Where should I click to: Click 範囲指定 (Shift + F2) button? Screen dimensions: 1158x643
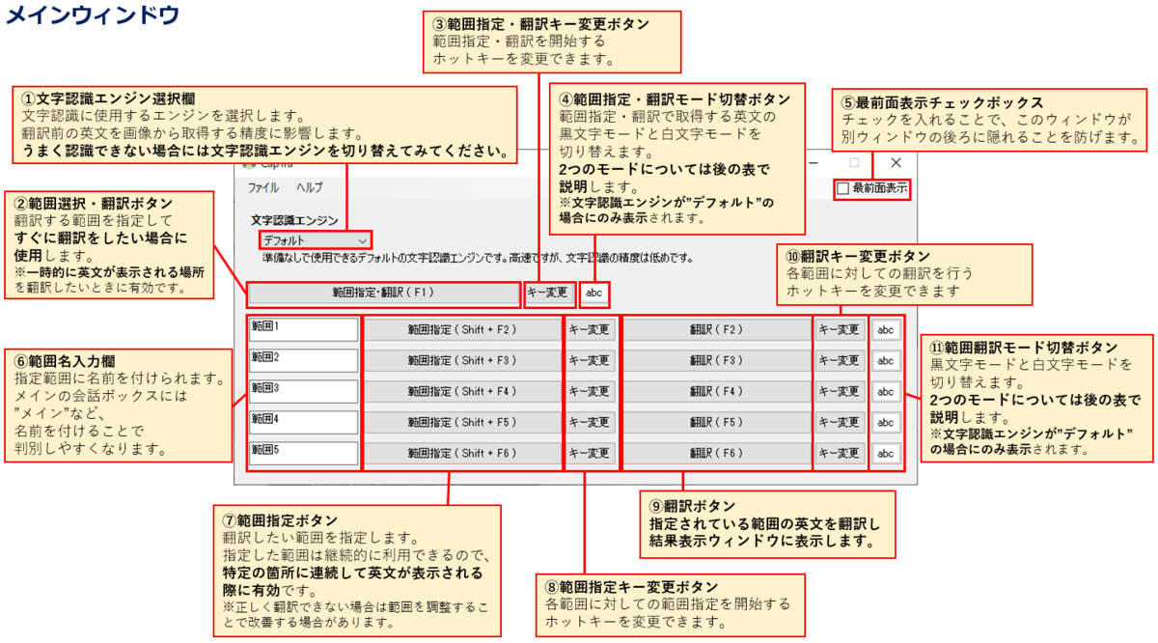[x=461, y=330]
